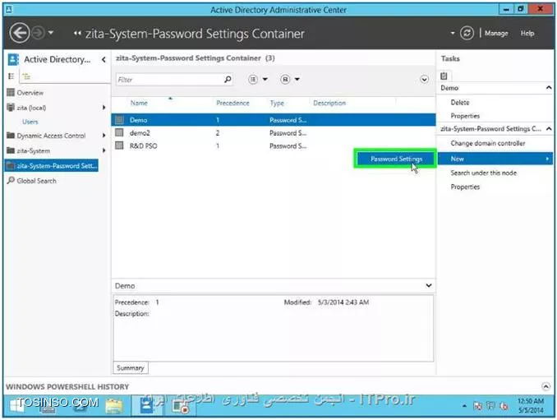
Task: Switch to list view icon in navigation
Action: click(11, 76)
